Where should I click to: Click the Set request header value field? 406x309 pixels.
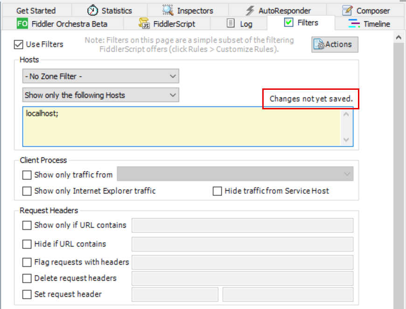[x=288, y=295]
